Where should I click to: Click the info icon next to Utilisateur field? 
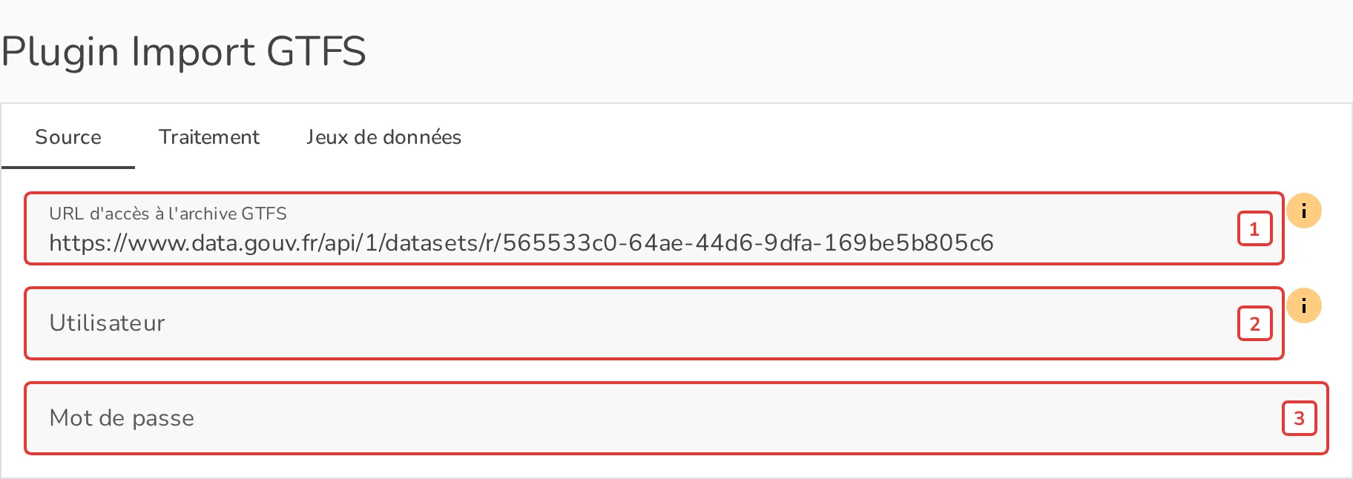tap(1303, 305)
